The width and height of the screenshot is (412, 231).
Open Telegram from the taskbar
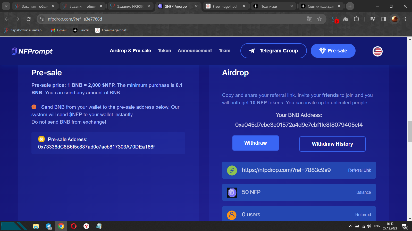(x=48, y=226)
